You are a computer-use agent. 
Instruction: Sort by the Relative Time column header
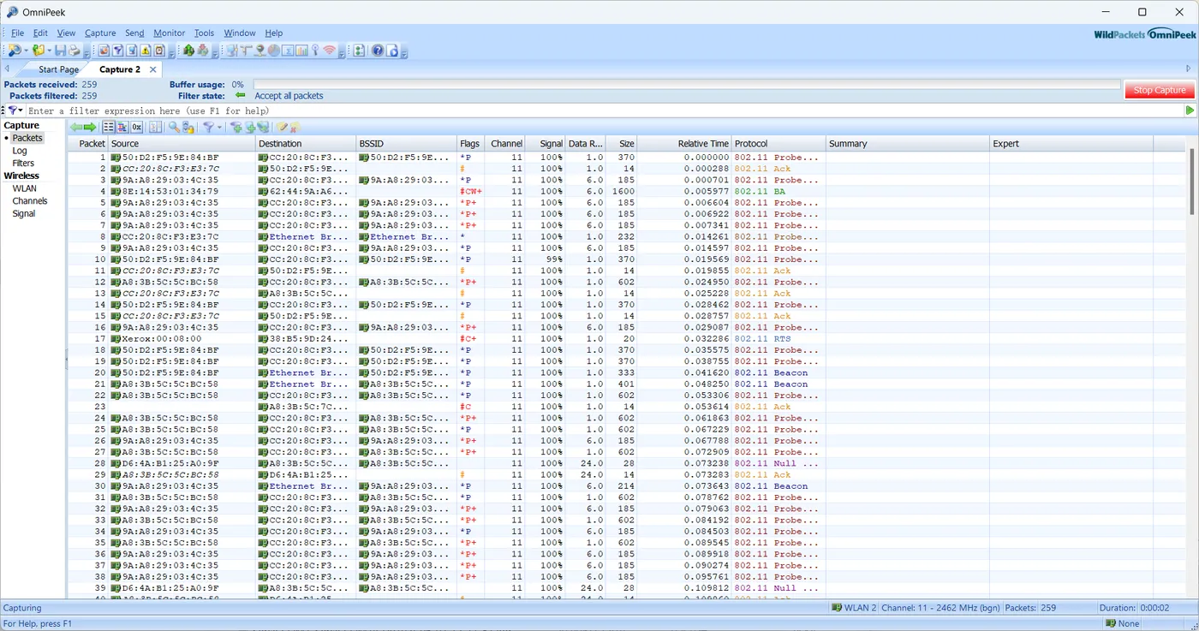point(684,144)
